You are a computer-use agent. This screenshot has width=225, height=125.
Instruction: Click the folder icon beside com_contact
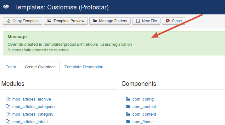click(x=128, y=107)
